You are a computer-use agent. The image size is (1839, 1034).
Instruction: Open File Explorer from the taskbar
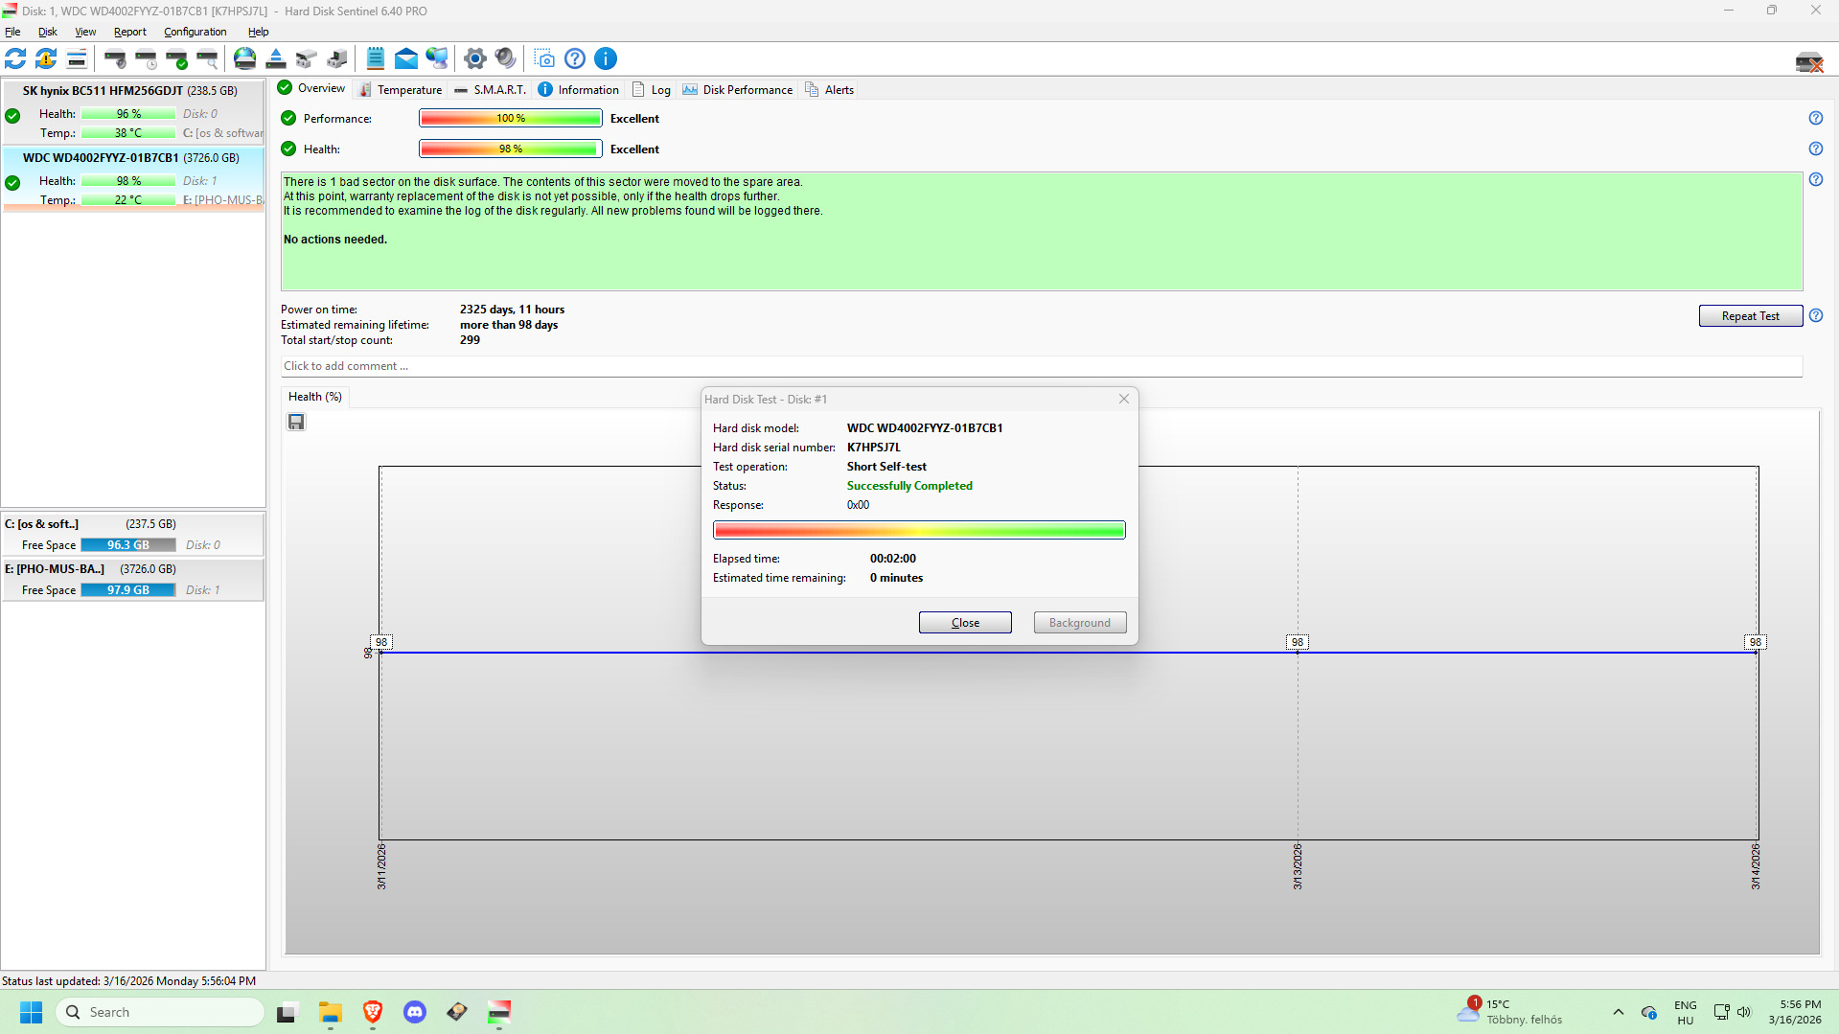pos(331,1012)
